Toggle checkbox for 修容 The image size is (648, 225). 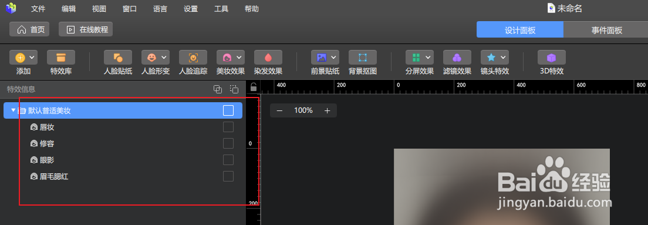tap(228, 143)
